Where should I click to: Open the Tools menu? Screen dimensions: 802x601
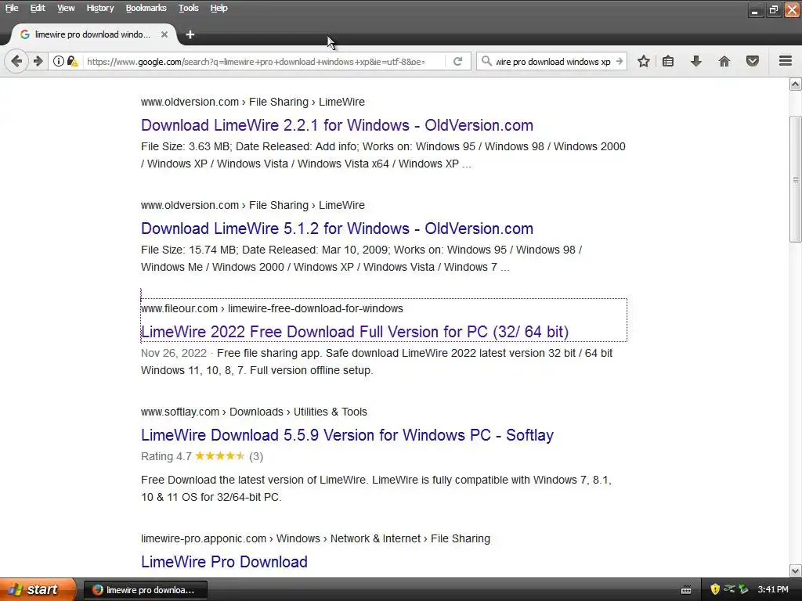pyautogui.click(x=189, y=8)
